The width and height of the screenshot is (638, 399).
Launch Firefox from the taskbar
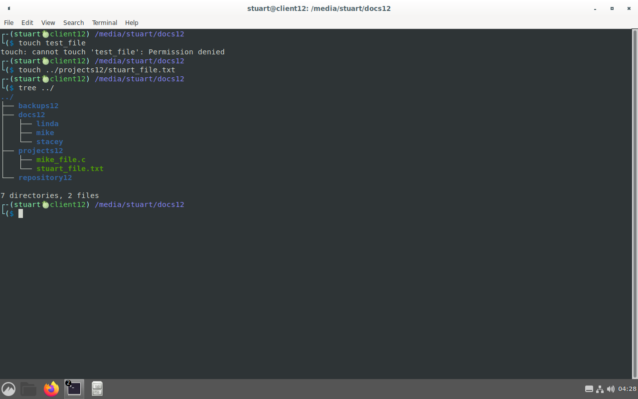pyautogui.click(x=51, y=389)
